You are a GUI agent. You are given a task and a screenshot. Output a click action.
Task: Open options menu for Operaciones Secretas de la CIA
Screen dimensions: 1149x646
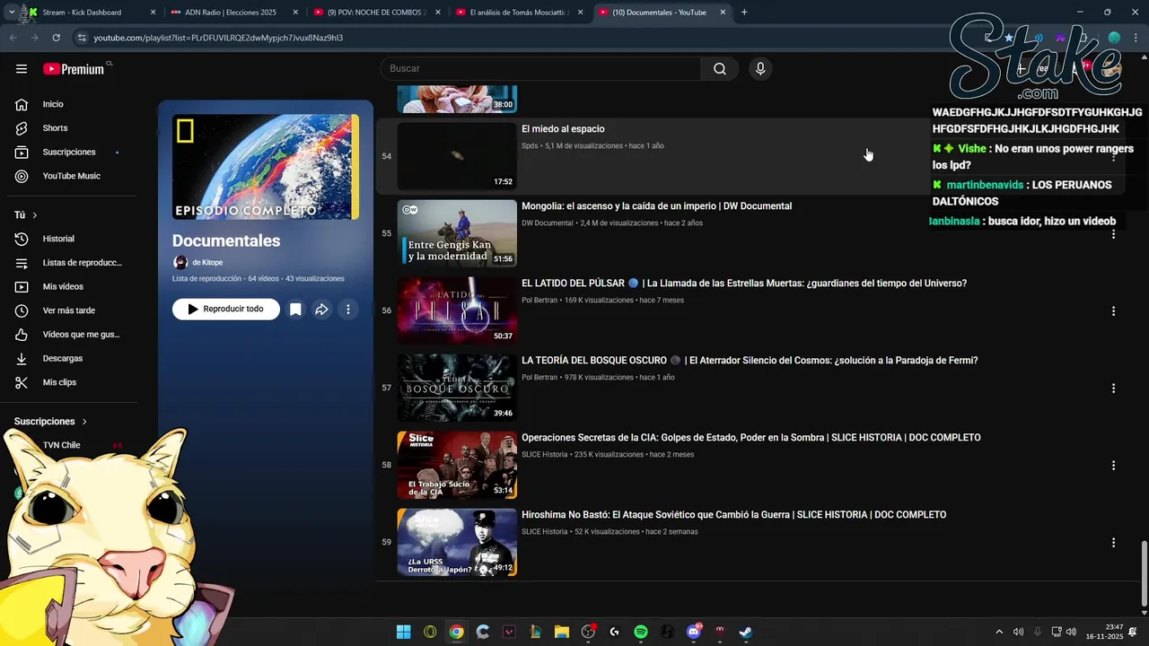click(1113, 466)
